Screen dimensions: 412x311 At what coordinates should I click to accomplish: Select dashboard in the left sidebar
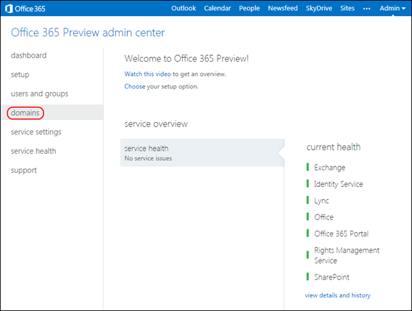tap(29, 55)
